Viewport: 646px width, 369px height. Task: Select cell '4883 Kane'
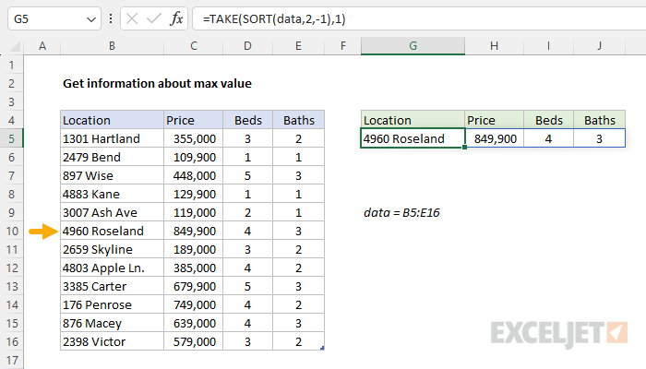112,194
